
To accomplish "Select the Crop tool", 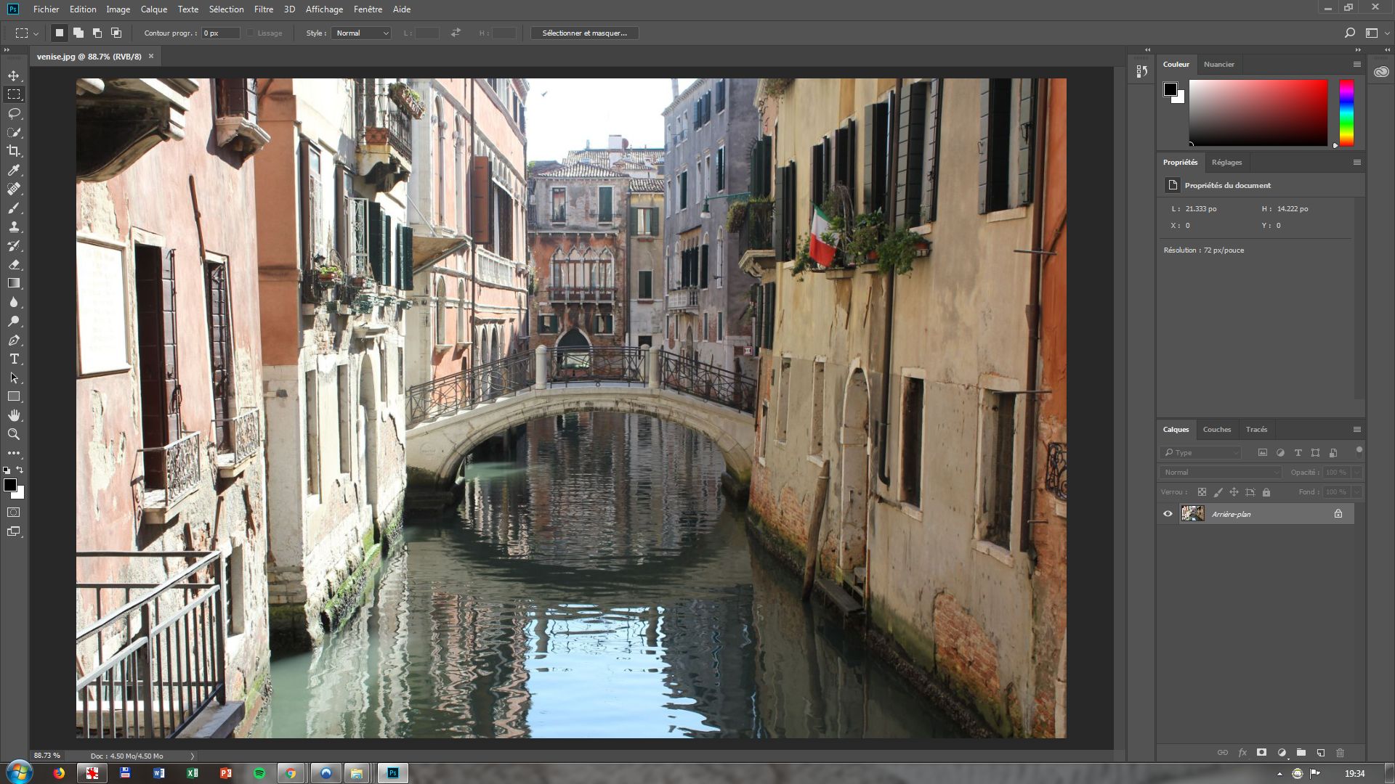I will pos(14,151).
